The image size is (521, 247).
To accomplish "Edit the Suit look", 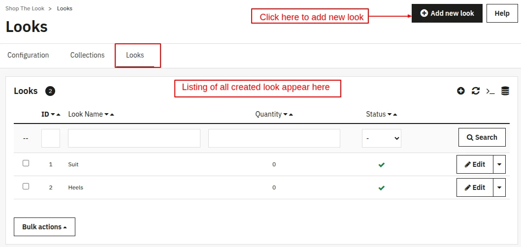I will click(x=475, y=164).
